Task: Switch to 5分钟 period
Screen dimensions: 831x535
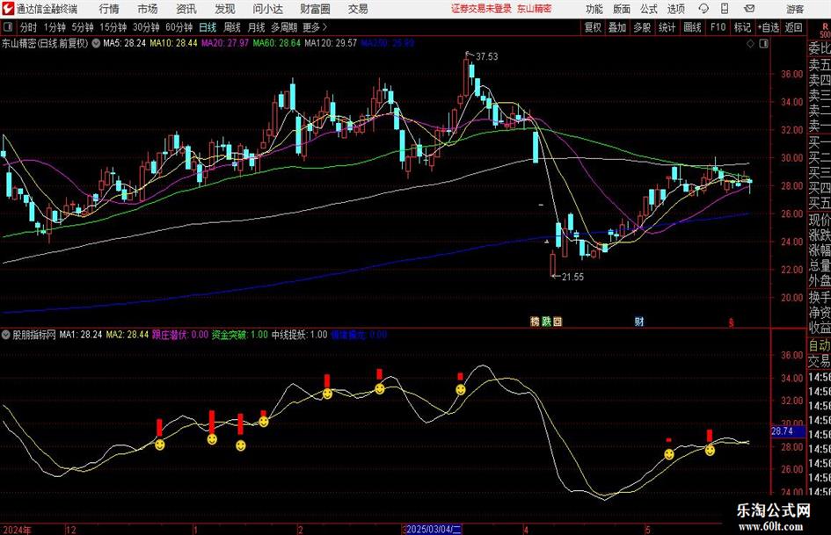Action: (x=83, y=27)
